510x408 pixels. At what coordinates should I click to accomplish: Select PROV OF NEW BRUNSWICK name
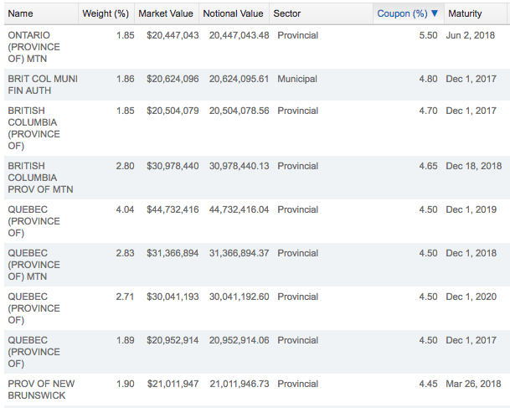(x=41, y=390)
